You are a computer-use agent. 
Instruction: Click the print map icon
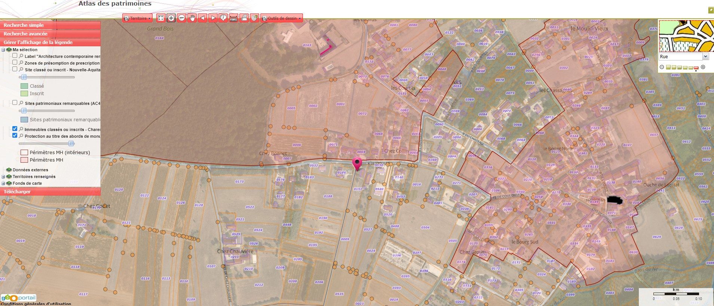[244, 18]
